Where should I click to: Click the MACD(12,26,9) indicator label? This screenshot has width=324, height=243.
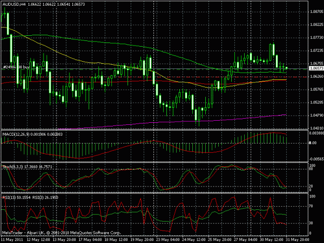point(16,134)
